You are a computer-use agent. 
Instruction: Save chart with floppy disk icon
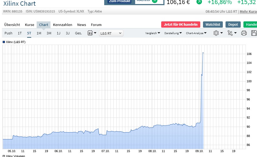pyautogui.click(x=254, y=33)
